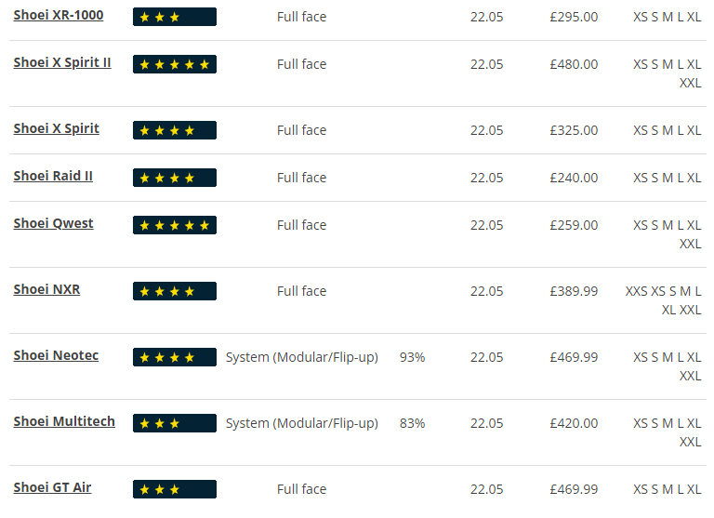This screenshot has width=714, height=518.
Task: Open the Shoei X Spirit II link
Action: point(62,63)
